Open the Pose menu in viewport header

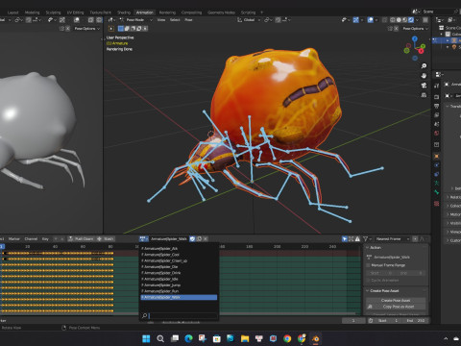188,20
